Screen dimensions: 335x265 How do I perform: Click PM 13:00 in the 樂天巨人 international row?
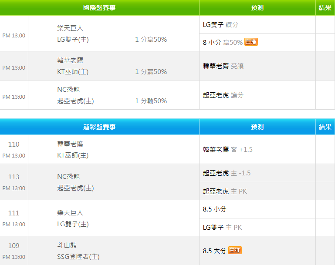pos(14,35)
